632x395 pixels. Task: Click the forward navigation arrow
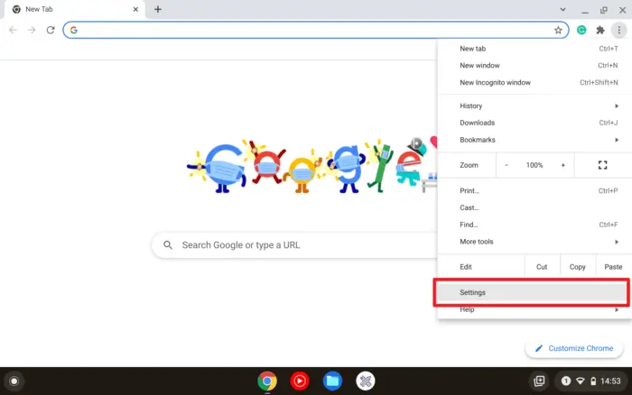[32, 30]
